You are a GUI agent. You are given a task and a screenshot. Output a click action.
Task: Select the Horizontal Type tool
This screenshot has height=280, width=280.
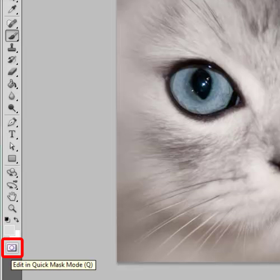click(x=12, y=134)
